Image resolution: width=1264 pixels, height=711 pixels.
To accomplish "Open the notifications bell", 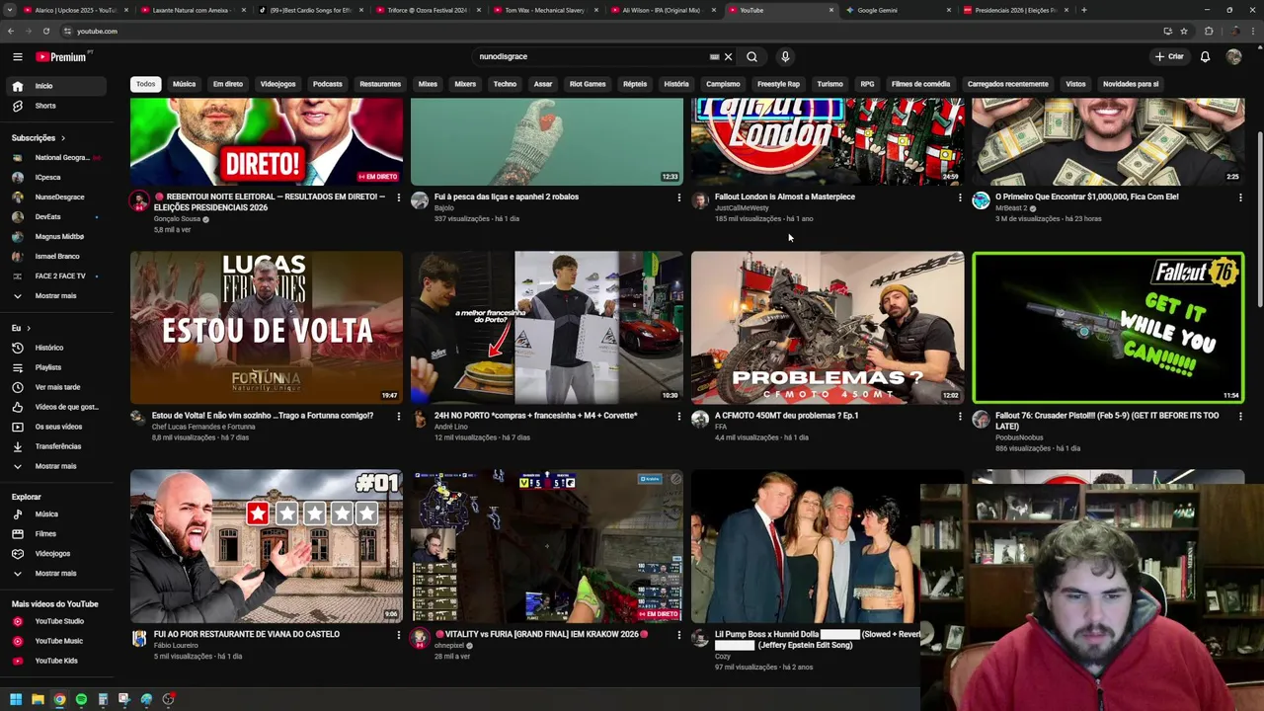I will pos(1205,56).
